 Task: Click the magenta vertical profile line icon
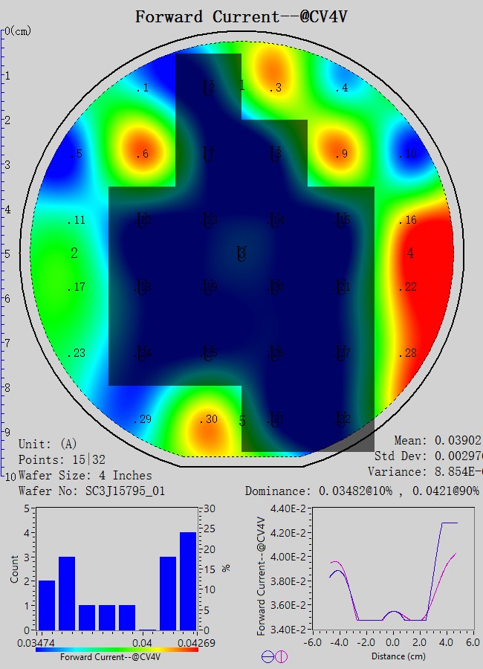click(x=282, y=656)
